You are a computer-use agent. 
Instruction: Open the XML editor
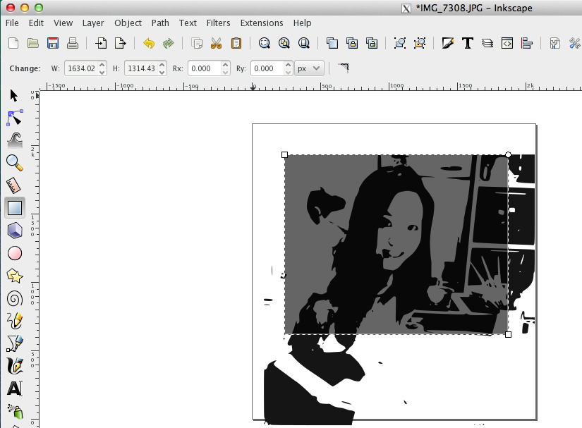coord(507,43)
